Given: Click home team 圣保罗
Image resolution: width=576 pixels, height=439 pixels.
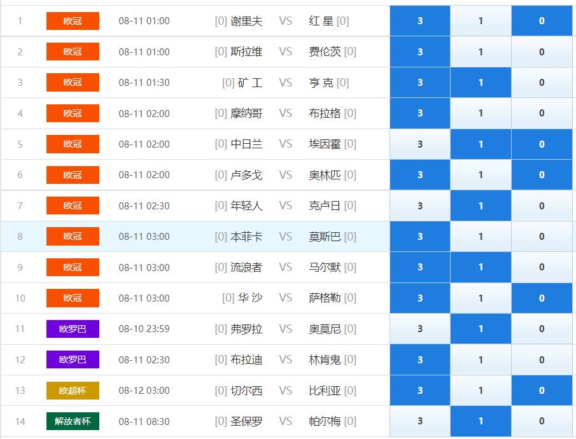Looking at the screenshot, I should point(246,421).
